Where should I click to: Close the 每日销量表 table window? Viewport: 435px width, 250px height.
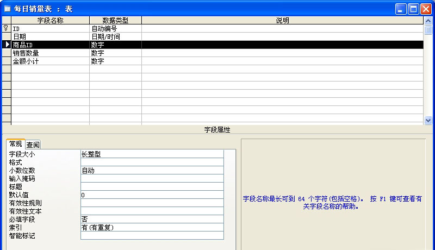(426, 9)
